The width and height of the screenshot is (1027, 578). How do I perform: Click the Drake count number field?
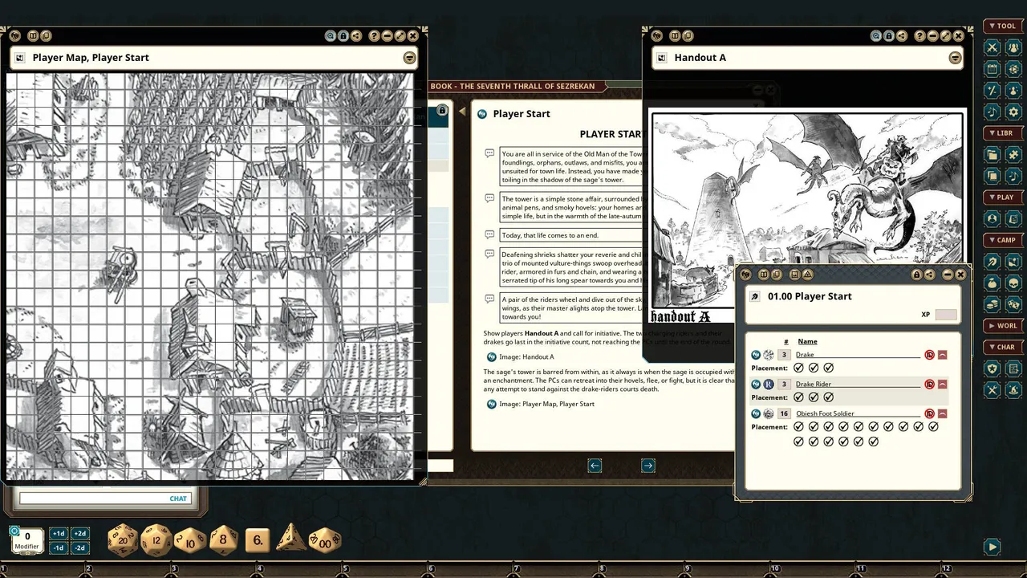(785, 355)
